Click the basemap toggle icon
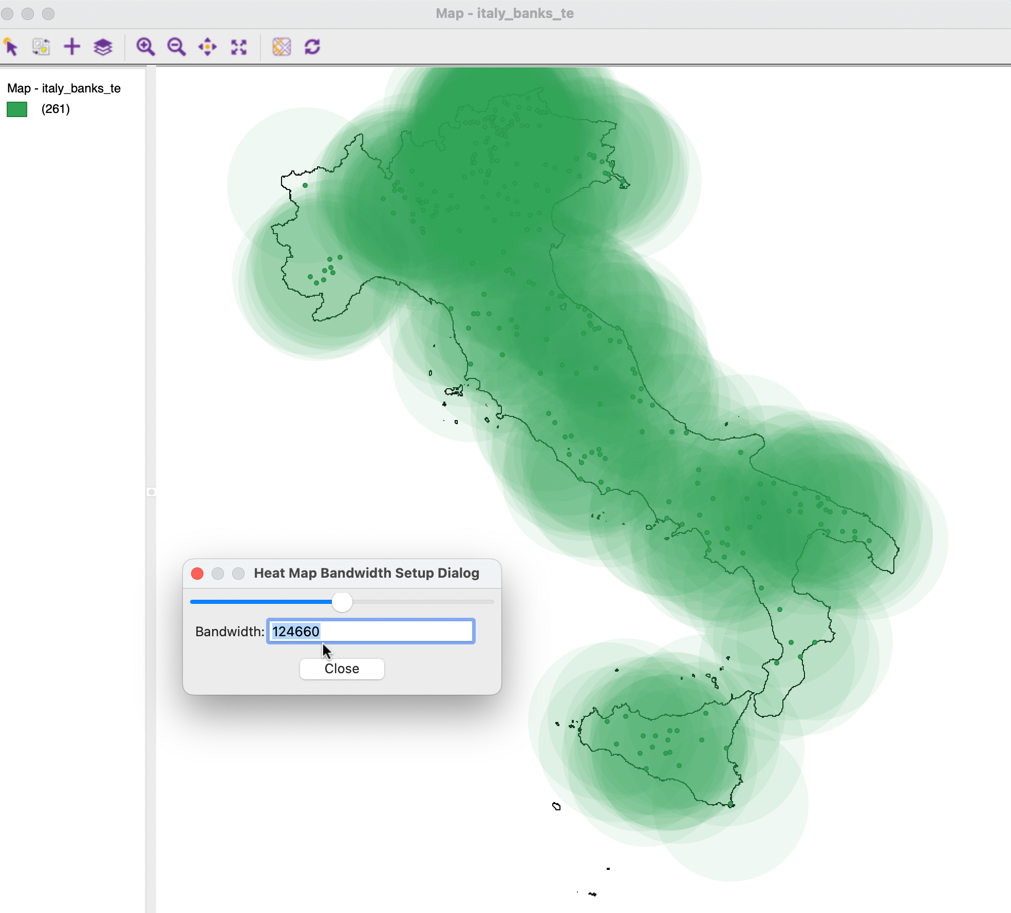Screen dimensions: 1011x913 point(282,47)
